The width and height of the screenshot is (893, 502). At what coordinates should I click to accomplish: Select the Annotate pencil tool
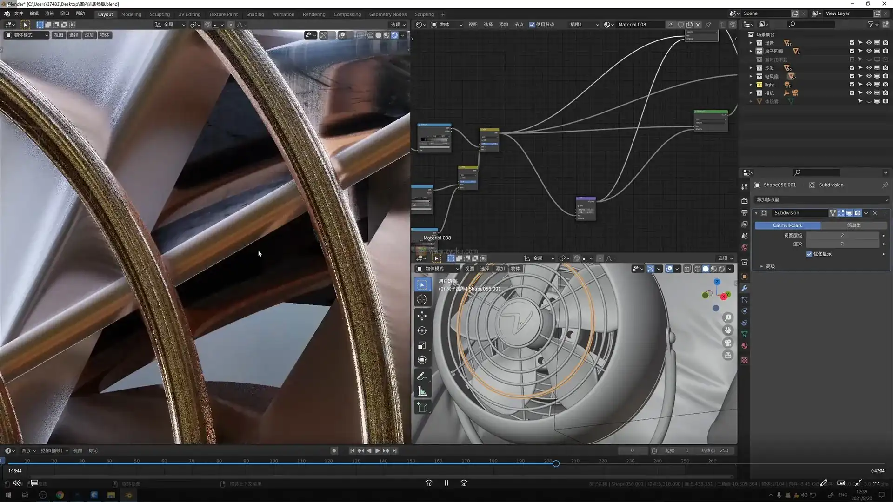pos(422,376)
